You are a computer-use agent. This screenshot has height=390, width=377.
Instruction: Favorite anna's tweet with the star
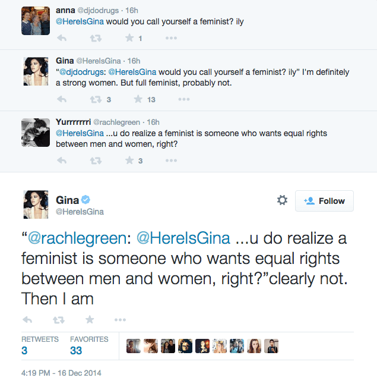tap(129, 39)
